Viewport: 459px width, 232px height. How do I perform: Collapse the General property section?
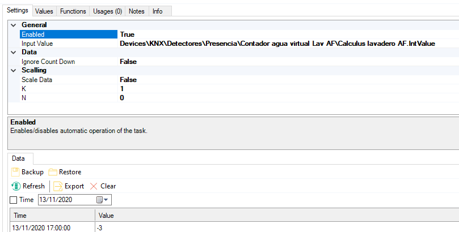tap(13, 25)
